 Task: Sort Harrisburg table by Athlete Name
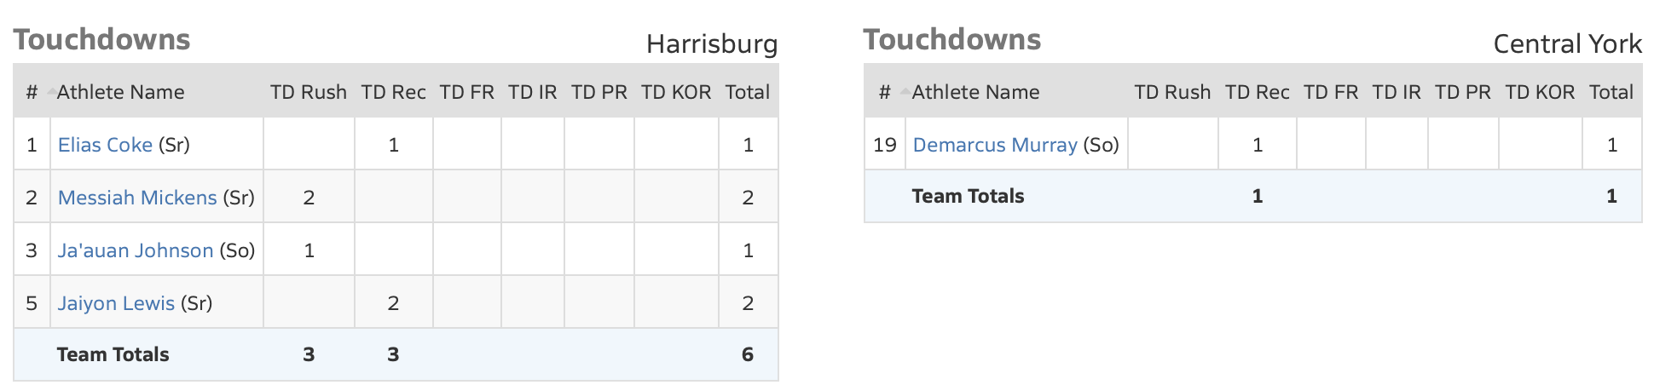point(120,92)
